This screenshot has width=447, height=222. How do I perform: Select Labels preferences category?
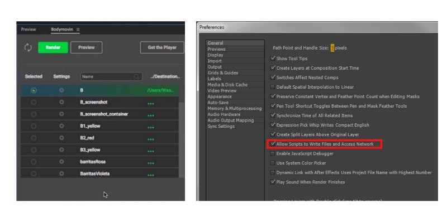tap(214, 79)
